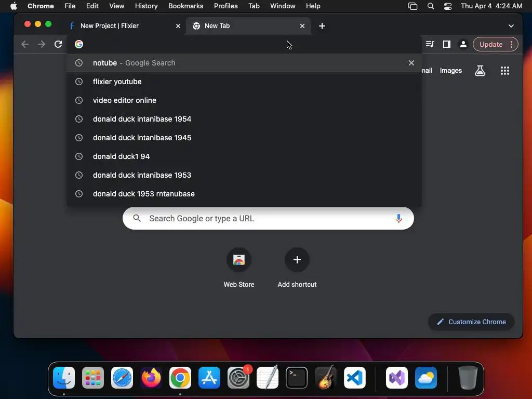Click the address bar field
This screenshot has width=532, height=399.
pos(244,45)
